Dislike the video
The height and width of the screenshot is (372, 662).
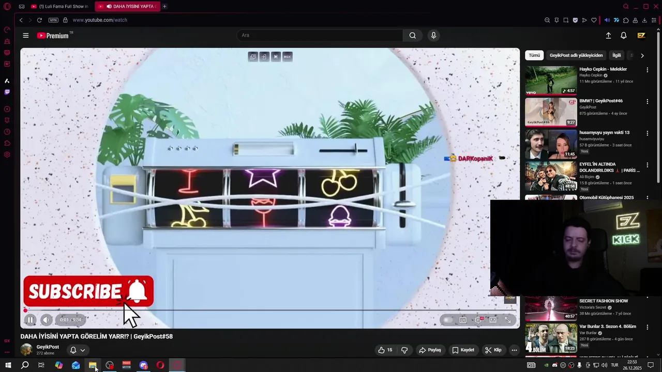point(404,350)
